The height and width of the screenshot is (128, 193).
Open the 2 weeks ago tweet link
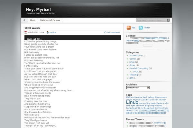click(160, 123)
